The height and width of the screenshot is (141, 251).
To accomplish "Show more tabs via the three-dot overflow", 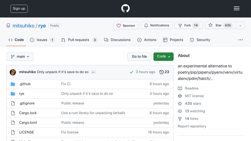I will 241,40.
